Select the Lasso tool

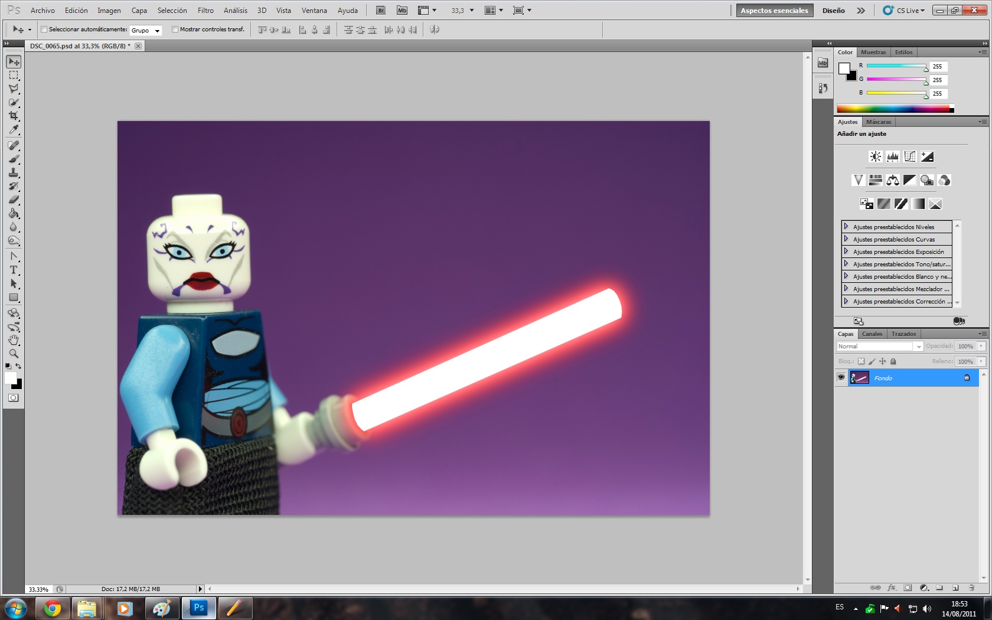14,89
